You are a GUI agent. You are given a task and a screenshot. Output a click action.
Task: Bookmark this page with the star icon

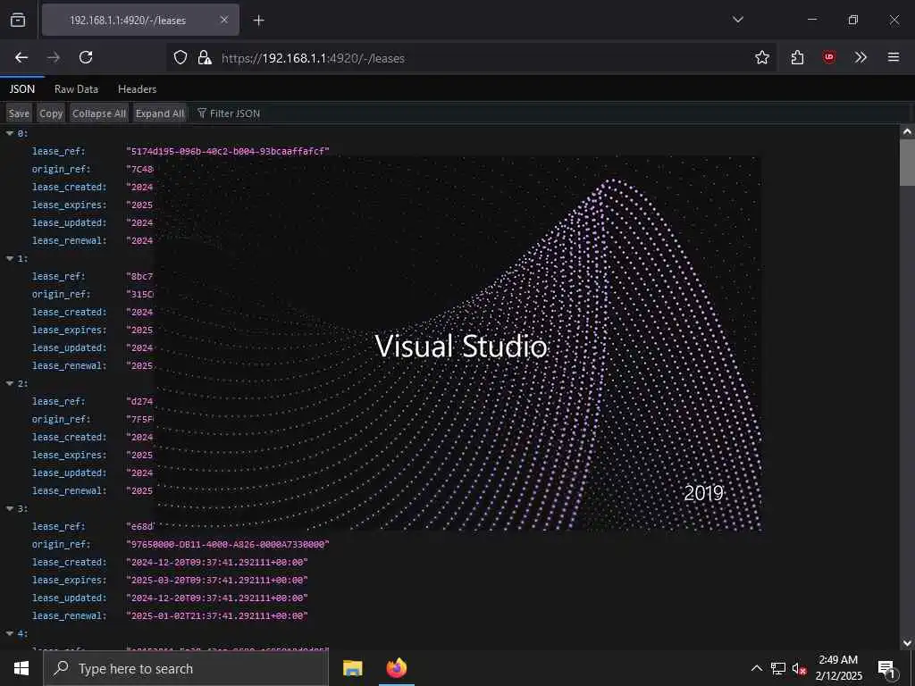pos(761,57)
